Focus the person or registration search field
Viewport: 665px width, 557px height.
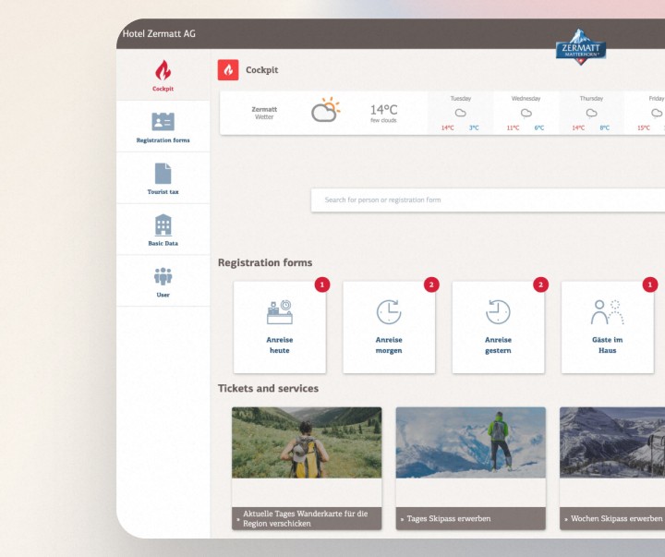tap(488, 200)
